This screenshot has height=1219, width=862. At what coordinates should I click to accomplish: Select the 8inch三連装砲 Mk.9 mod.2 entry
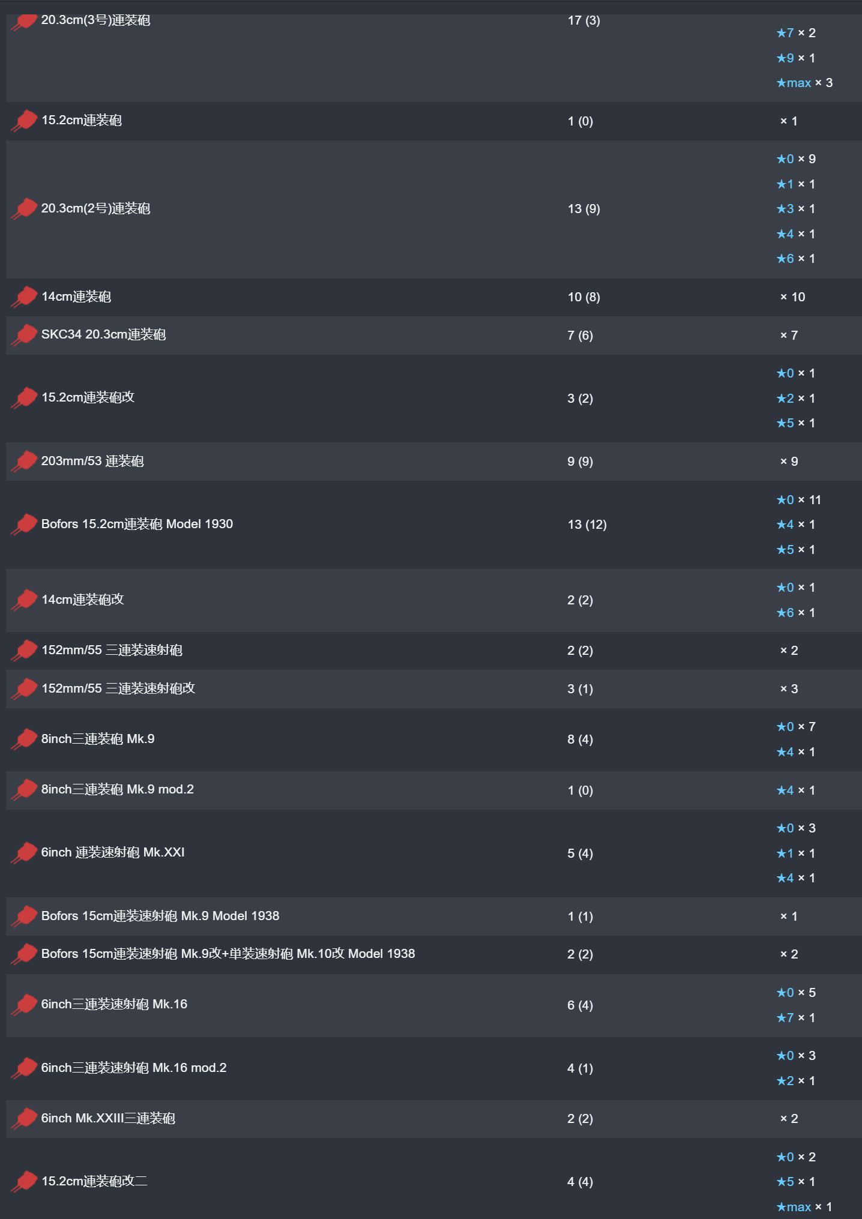coord(118,789)
